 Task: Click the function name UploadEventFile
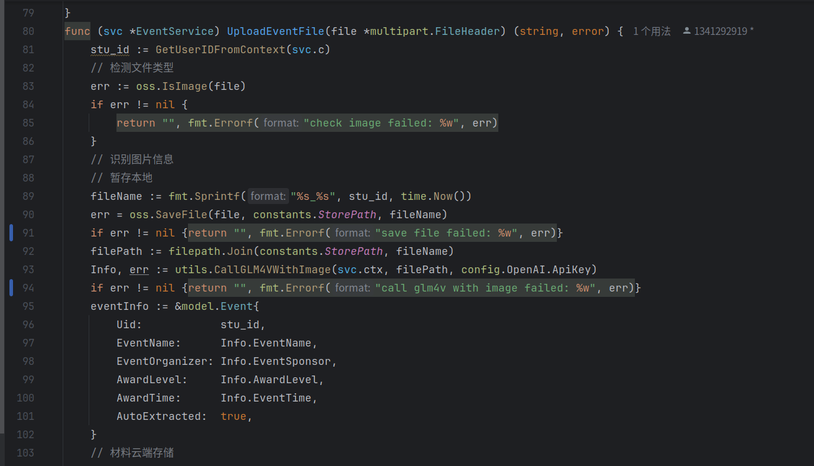click(x=275, y=31)
